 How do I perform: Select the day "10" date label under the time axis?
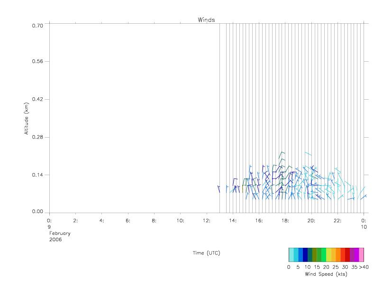click(x=364, y=227)
